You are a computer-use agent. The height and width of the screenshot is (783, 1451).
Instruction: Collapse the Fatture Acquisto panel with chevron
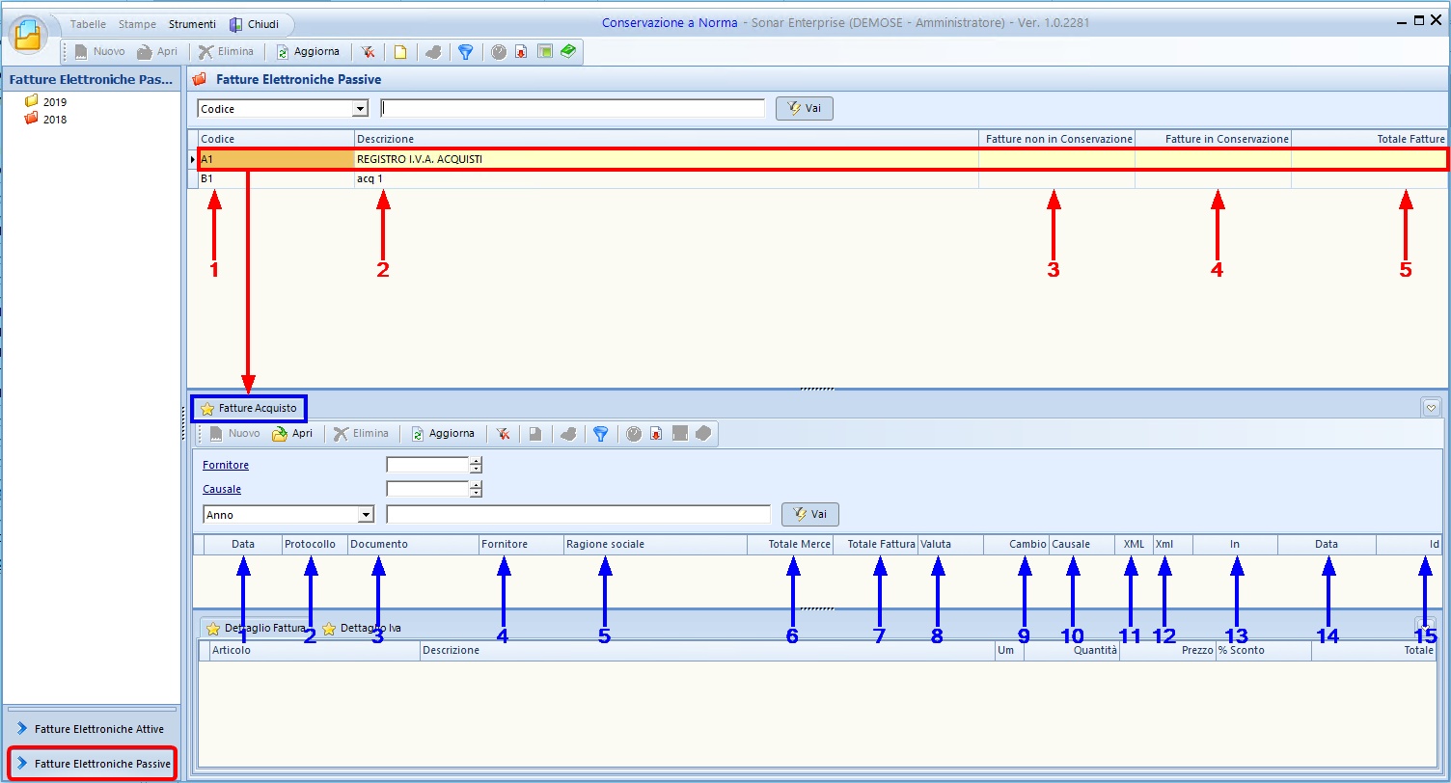click(x=1431, y=408)
